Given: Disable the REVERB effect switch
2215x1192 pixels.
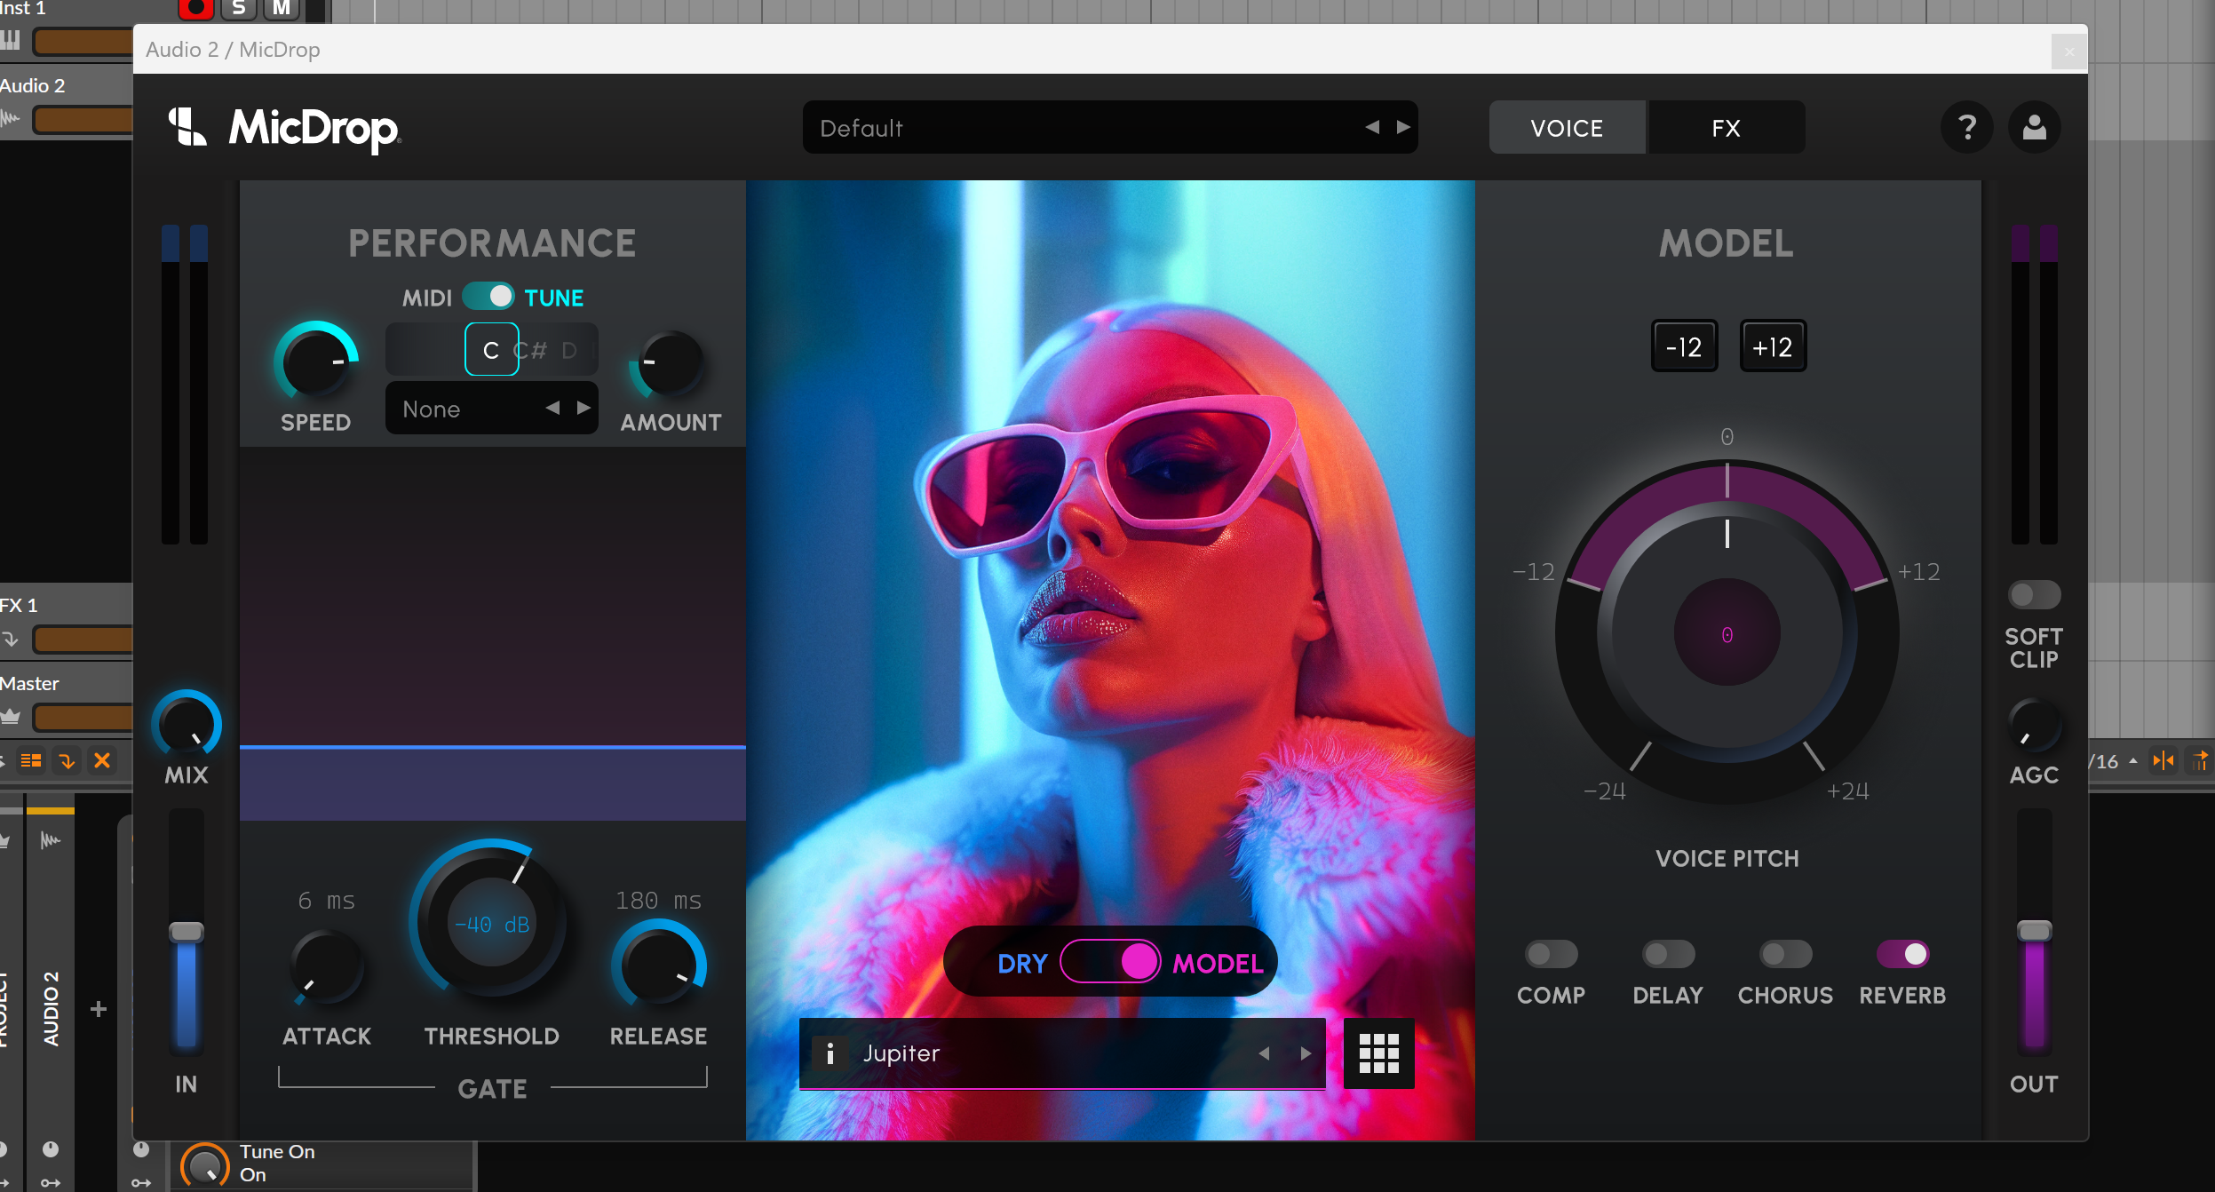Looking at the screenshot, I should [x=1902, y=954].
